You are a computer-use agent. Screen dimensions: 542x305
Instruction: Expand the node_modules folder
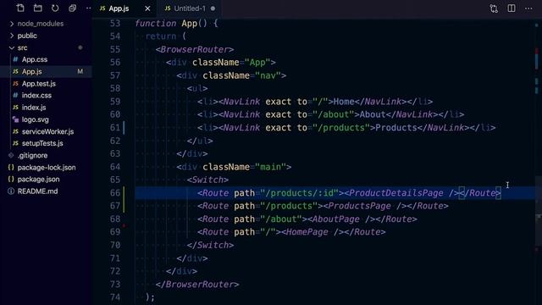pos(40,24)
